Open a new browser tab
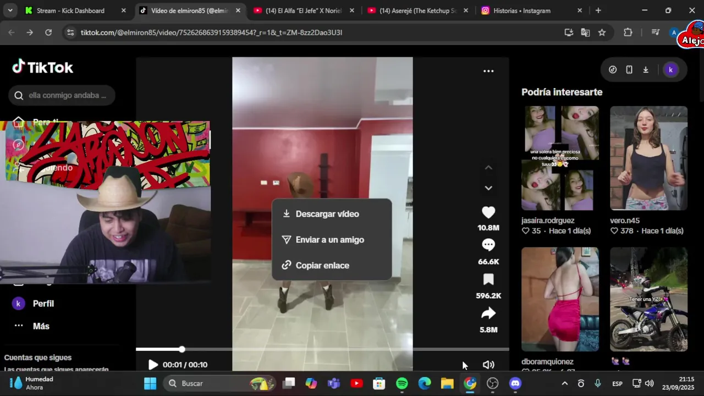The image size is (704, 396). (x=598, y=10)
